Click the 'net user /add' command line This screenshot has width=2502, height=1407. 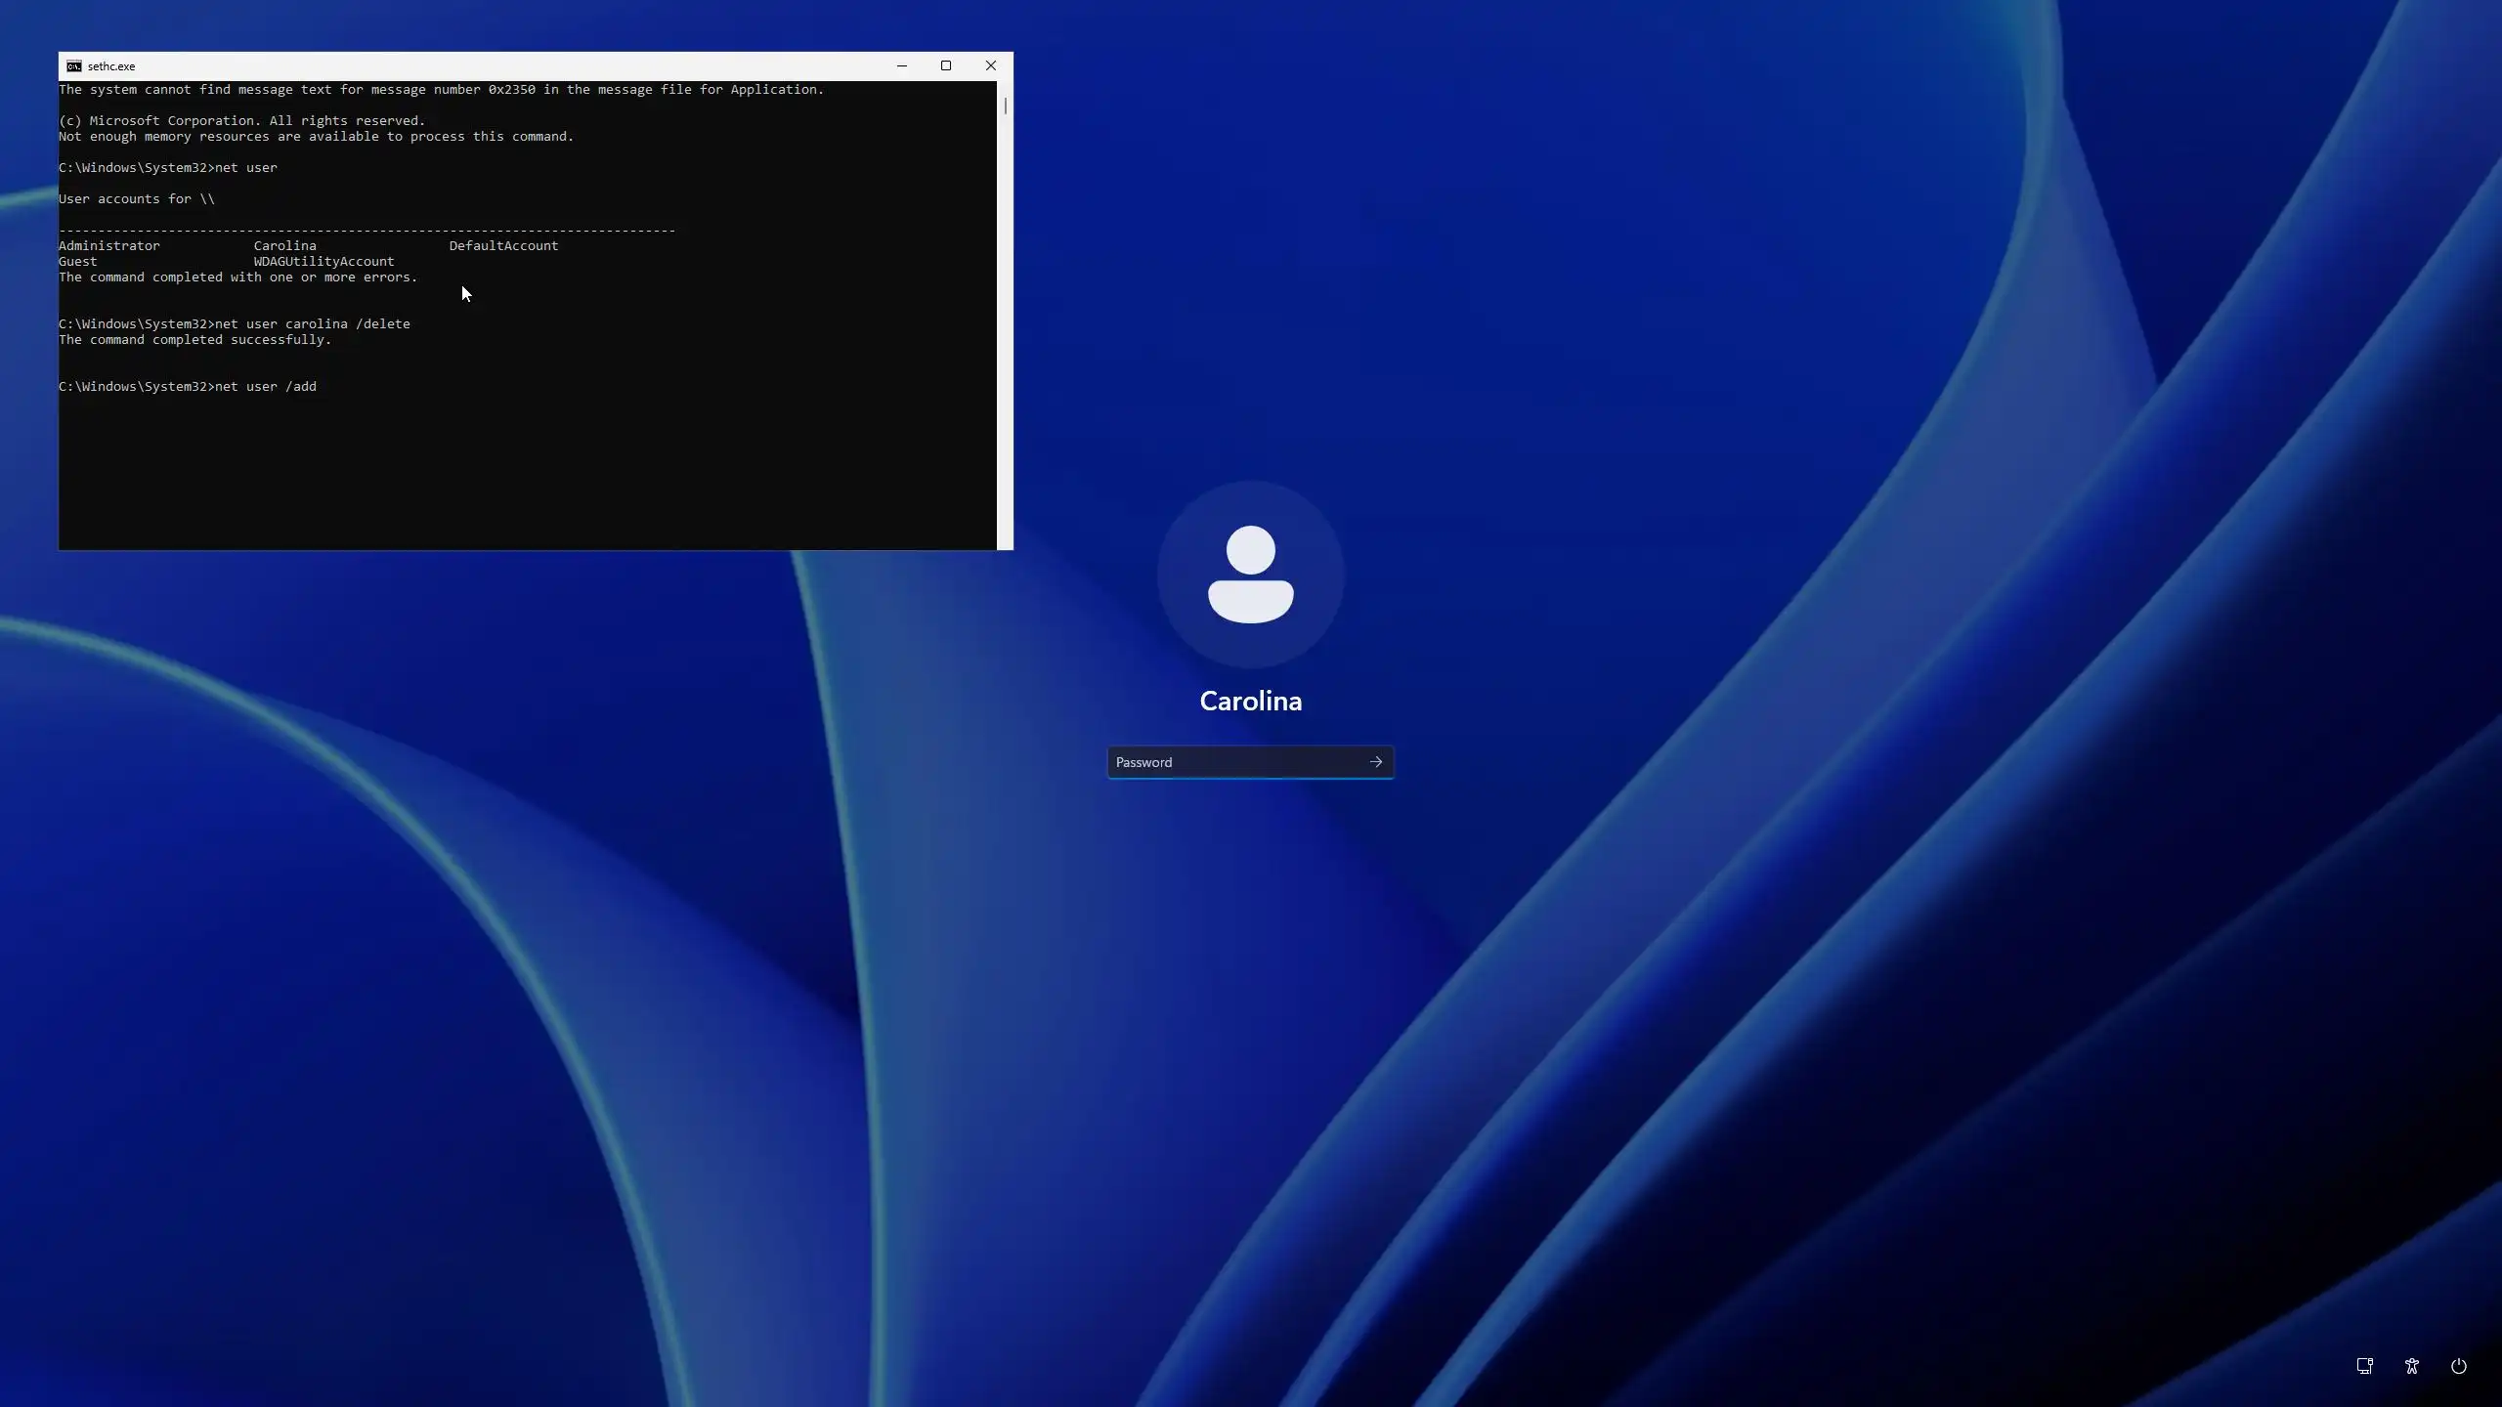[266, 387]
